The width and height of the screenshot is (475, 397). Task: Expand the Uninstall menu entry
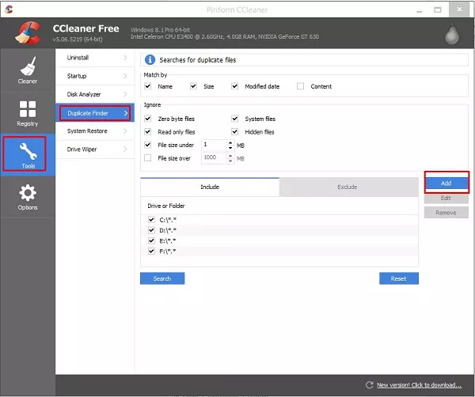[x=95, y=58]
